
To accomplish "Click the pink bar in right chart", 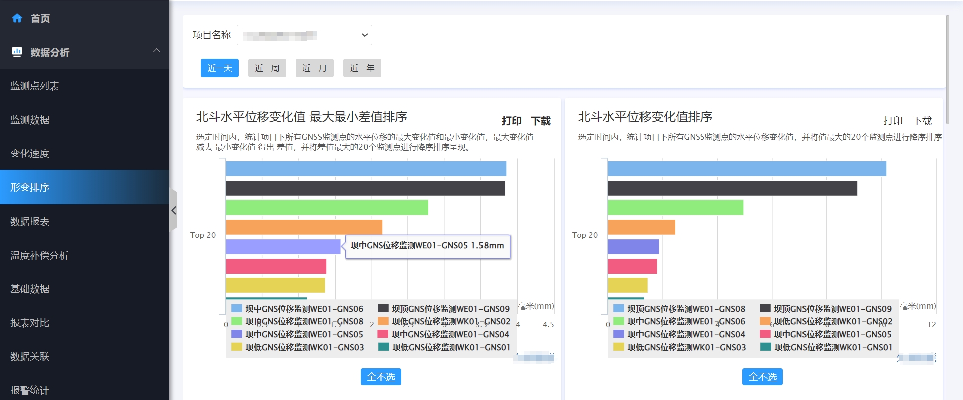I will click(632, 266).
